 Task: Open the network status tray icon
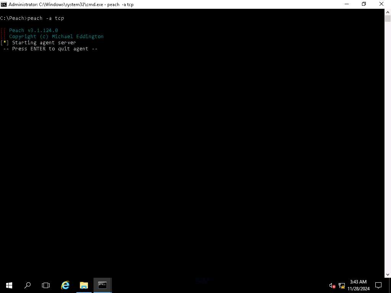coord(342,285)
